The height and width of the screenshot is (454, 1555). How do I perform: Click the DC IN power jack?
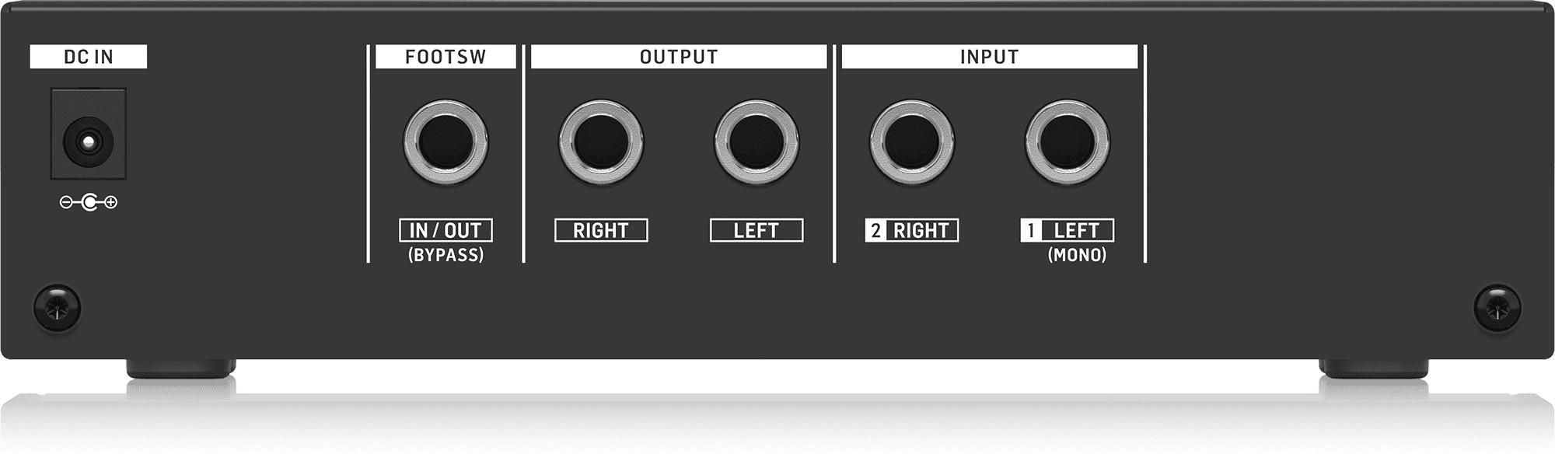coord(88,141)
